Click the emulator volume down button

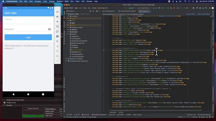click(57, 22)
